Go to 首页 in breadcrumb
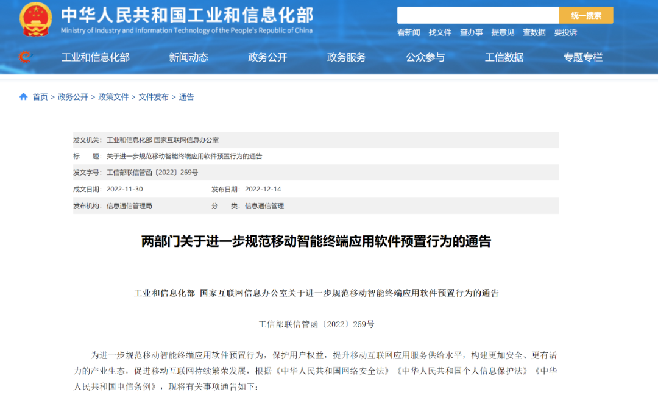The width and height of the screenshot is (658, 406). pyautogui.click(x=40, y=97)
